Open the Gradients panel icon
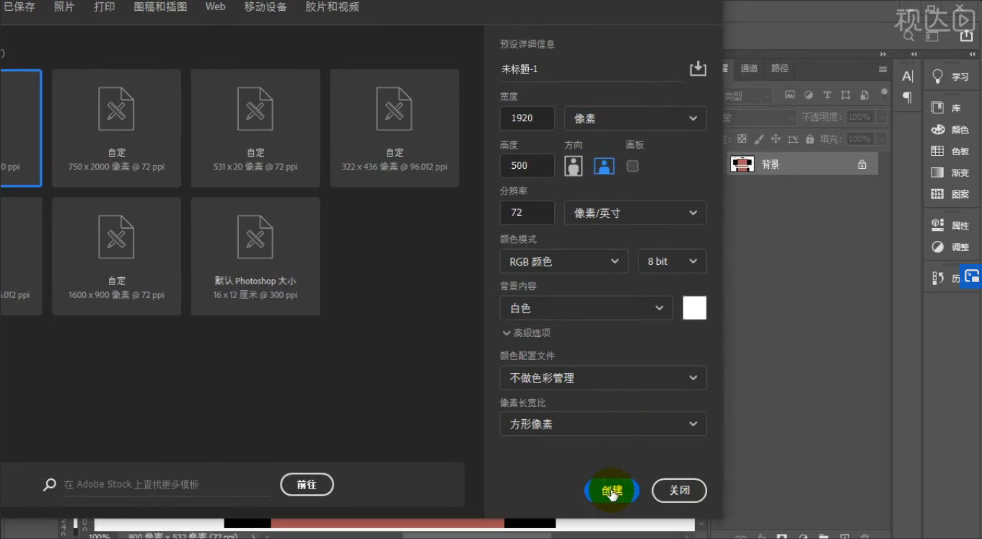The image size is (982, 539). [937, 172]
